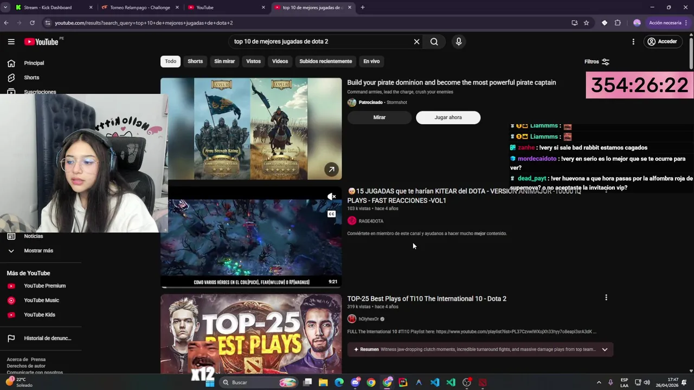Open File Explorer from taskbar
Screen dimensions: 694x390
[x=323, y=382]
